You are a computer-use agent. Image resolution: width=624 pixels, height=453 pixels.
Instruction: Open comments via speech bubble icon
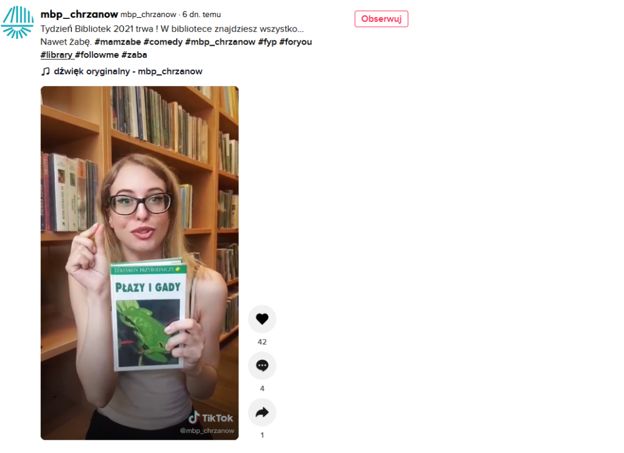point(262,365)
